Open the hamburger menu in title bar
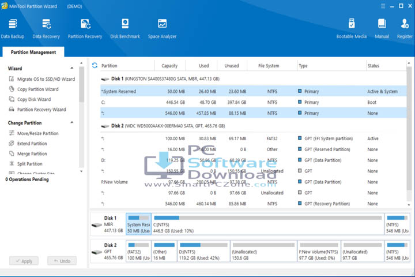Image resolution: width=415 pixels, height=277 pixels. pos(383,6)
